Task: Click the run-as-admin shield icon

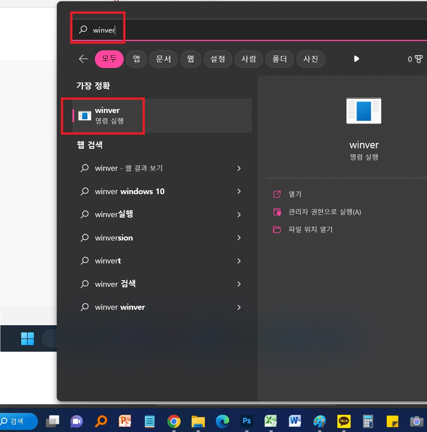Action: (277, 212)
